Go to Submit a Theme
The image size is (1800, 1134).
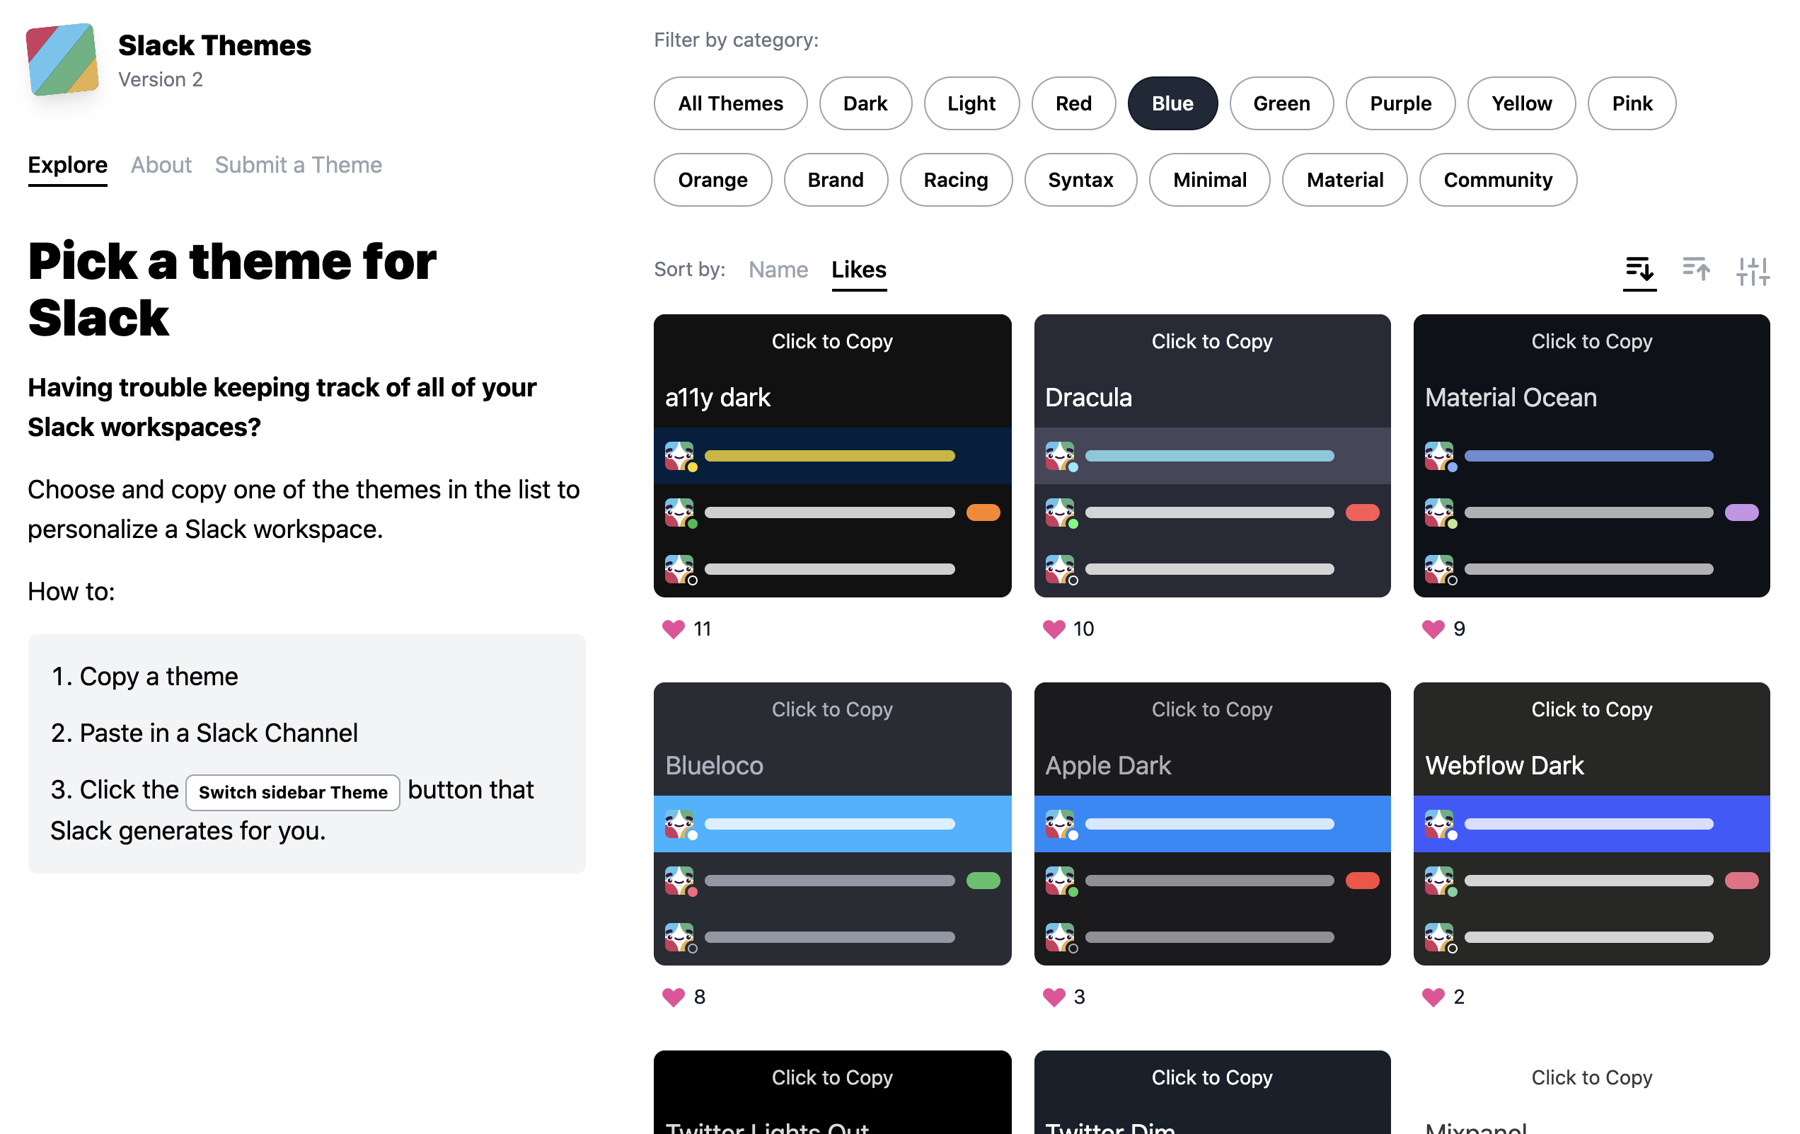[x=299, y=164]
